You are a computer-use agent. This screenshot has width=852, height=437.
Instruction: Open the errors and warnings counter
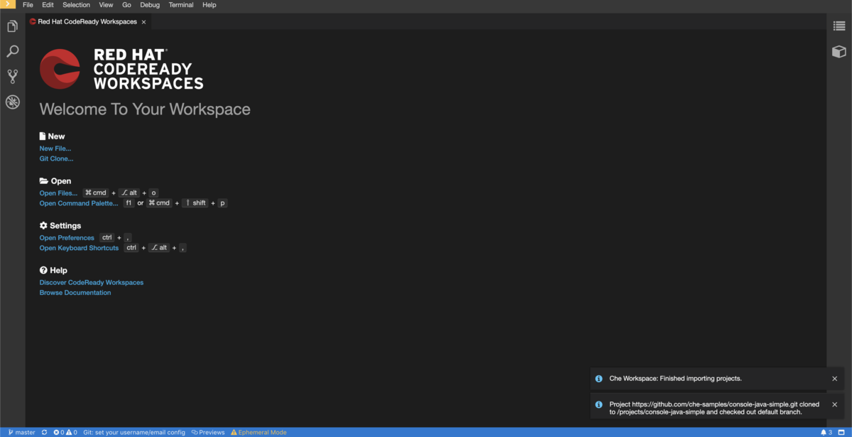[x=65, y=432]
